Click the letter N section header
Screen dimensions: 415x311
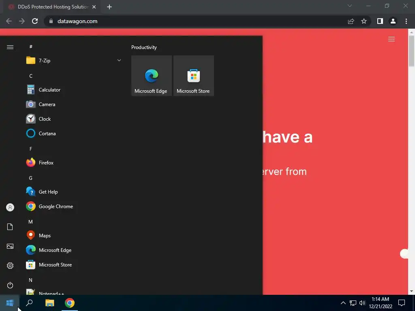[x=31, y=280]
